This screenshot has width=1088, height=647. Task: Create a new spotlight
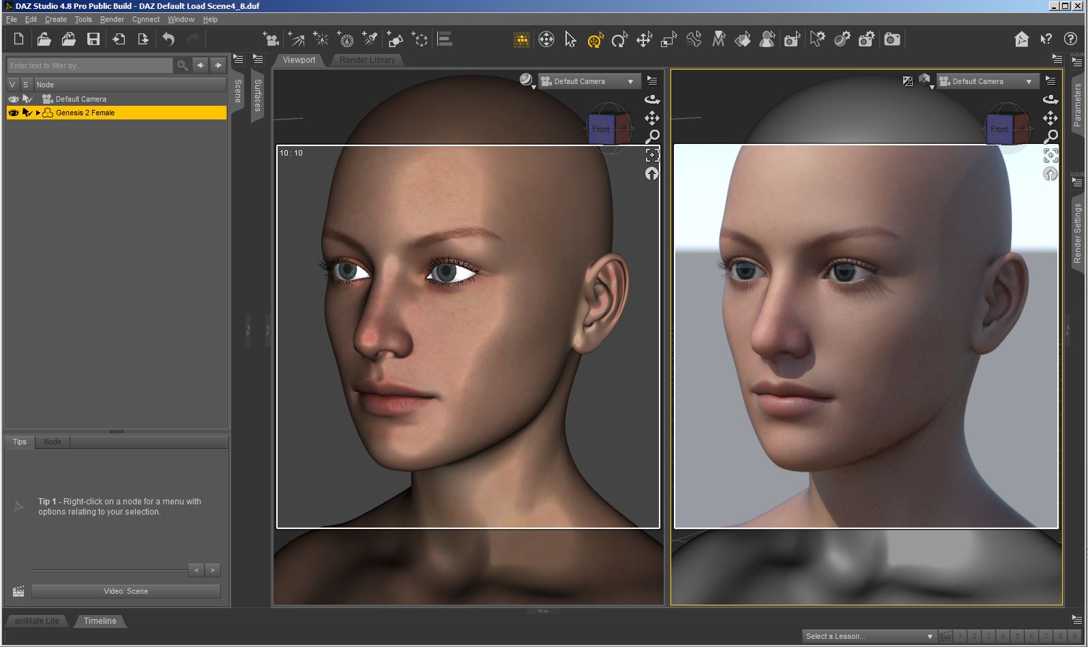(x=370, y=40)
